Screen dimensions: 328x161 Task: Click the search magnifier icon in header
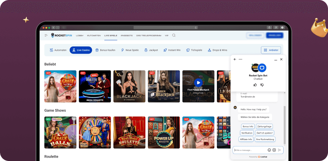[174, 35]
